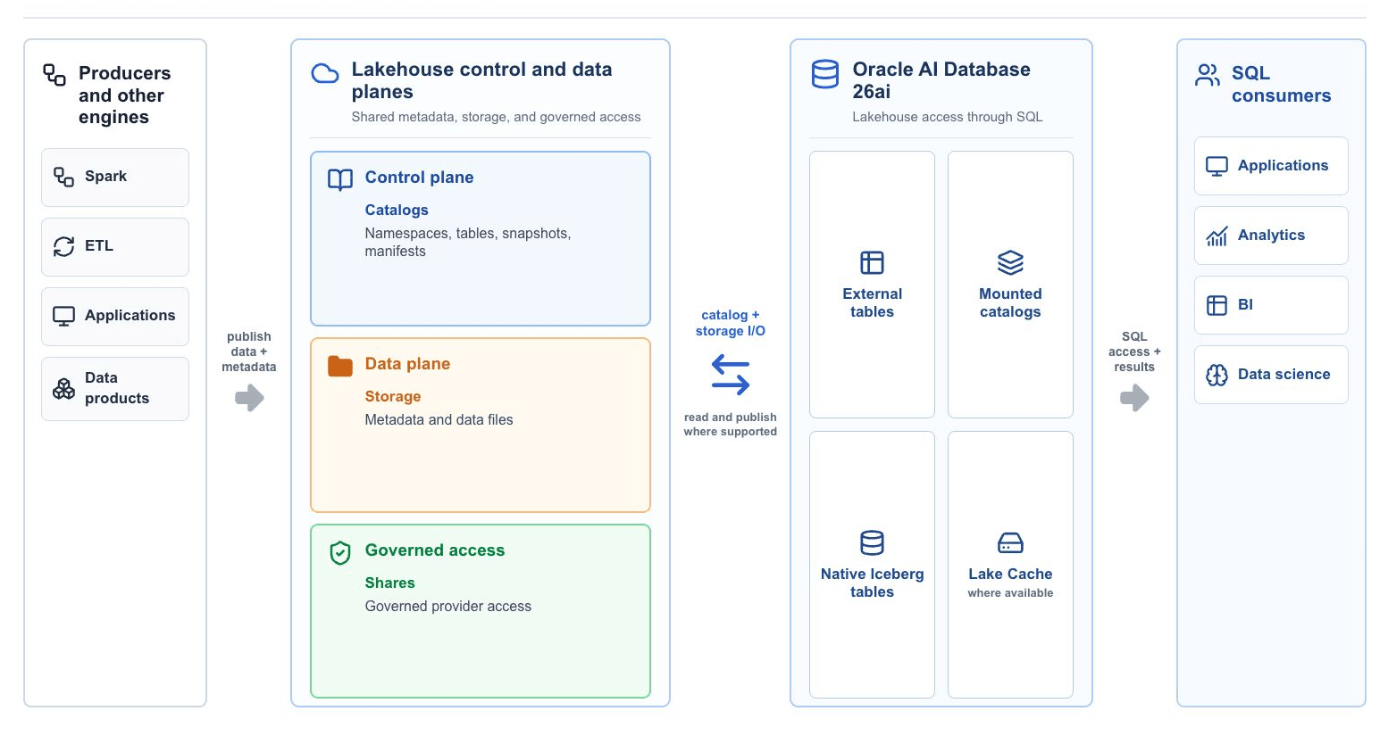Image resolution: width=1388 pixels, height=736 pixels.
Task: Click 'Lakehouse access through SQL' subtitle
Action: pyautogui.click(x=948, y=117)
